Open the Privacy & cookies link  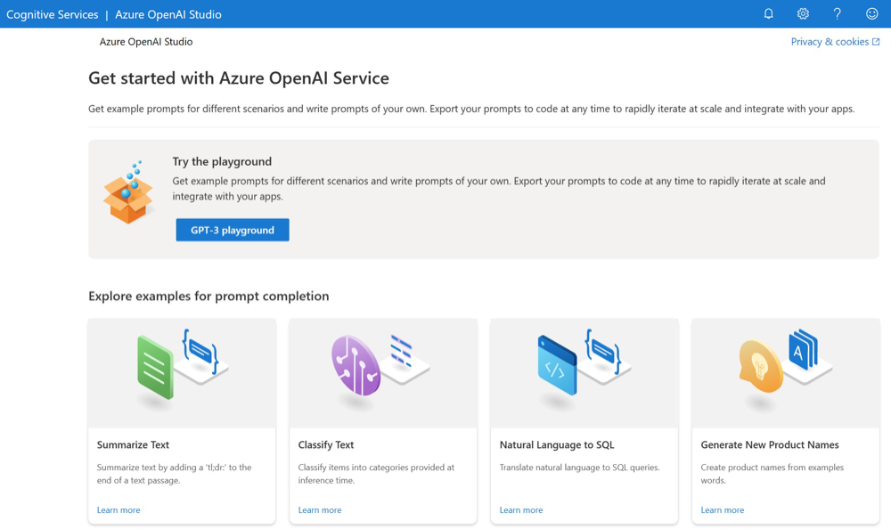830,42
